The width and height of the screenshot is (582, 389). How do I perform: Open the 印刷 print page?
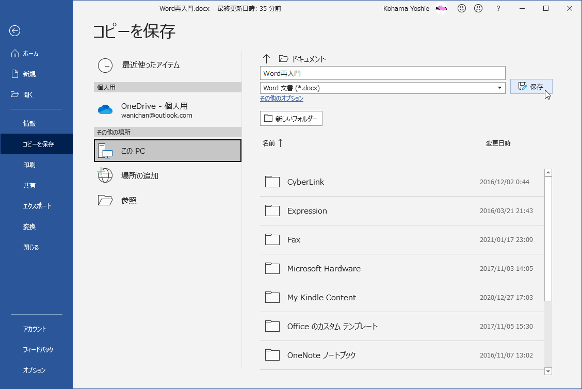29,165
